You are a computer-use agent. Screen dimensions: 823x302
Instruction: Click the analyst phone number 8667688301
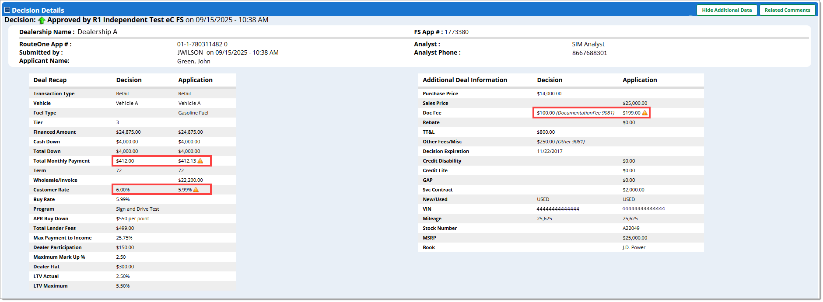589,53
